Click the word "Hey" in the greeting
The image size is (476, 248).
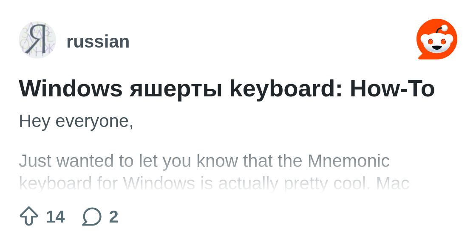35,121
